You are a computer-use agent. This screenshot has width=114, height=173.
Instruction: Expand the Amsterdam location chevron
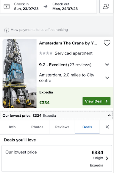107,78
